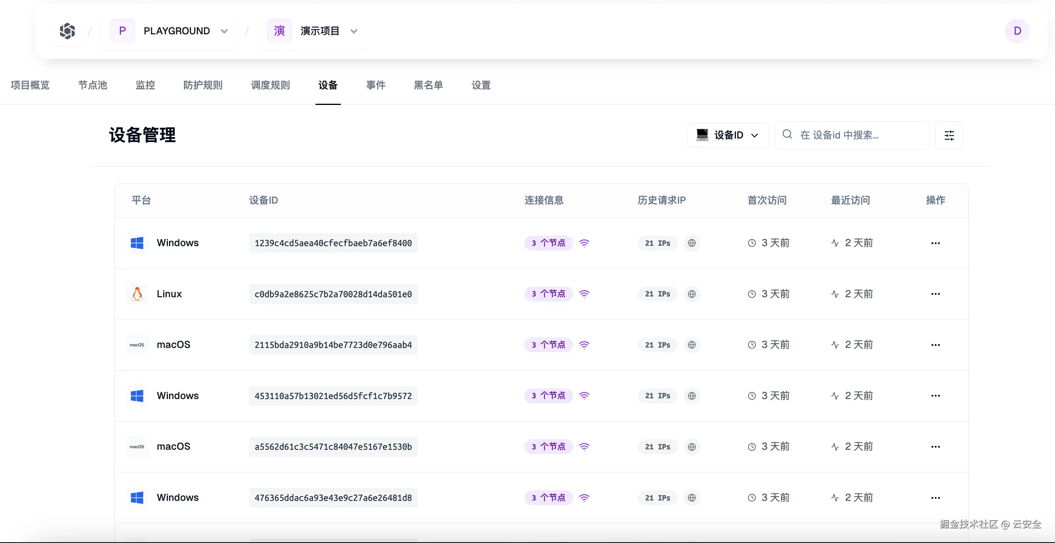
Task: Click the 3 个节点 badge in first row
Action: pos(548,243)
